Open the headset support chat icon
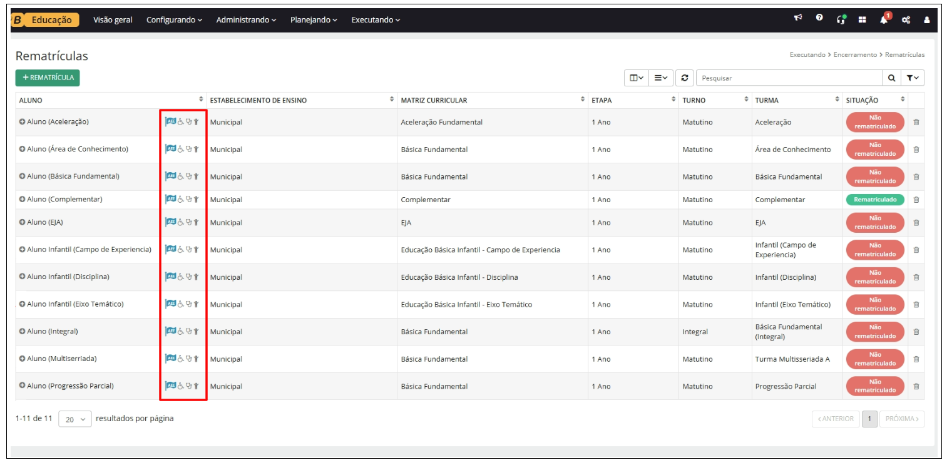The height and width of the screenshot is (465, 947). pyautogui.click(x=841, y=19)
